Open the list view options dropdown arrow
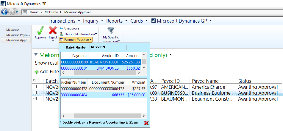This screenshot has width=283, height=131. click(171, 55)
